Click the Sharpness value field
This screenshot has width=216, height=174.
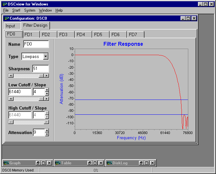coord(41,68)
